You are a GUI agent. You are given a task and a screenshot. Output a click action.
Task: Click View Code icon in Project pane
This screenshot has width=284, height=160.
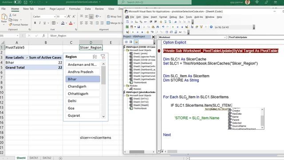click(x=126, y=42)
